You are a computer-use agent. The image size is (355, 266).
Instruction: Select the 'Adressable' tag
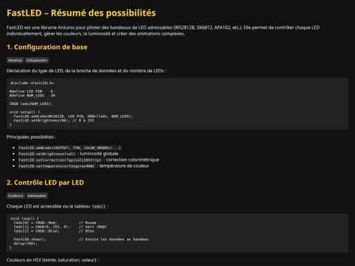click(37, 196)
